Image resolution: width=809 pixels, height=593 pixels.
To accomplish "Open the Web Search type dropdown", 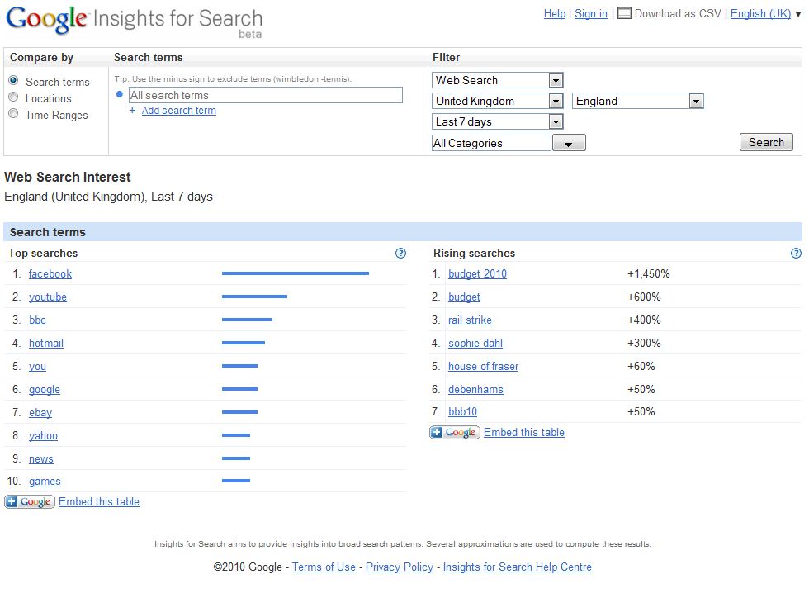I will [x=497, y=80].
